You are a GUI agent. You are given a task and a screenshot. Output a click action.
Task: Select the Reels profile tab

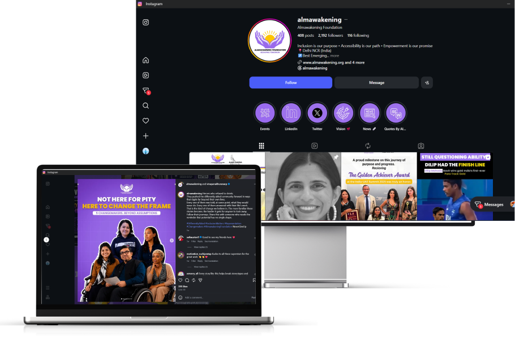click(x=314, y=146)
